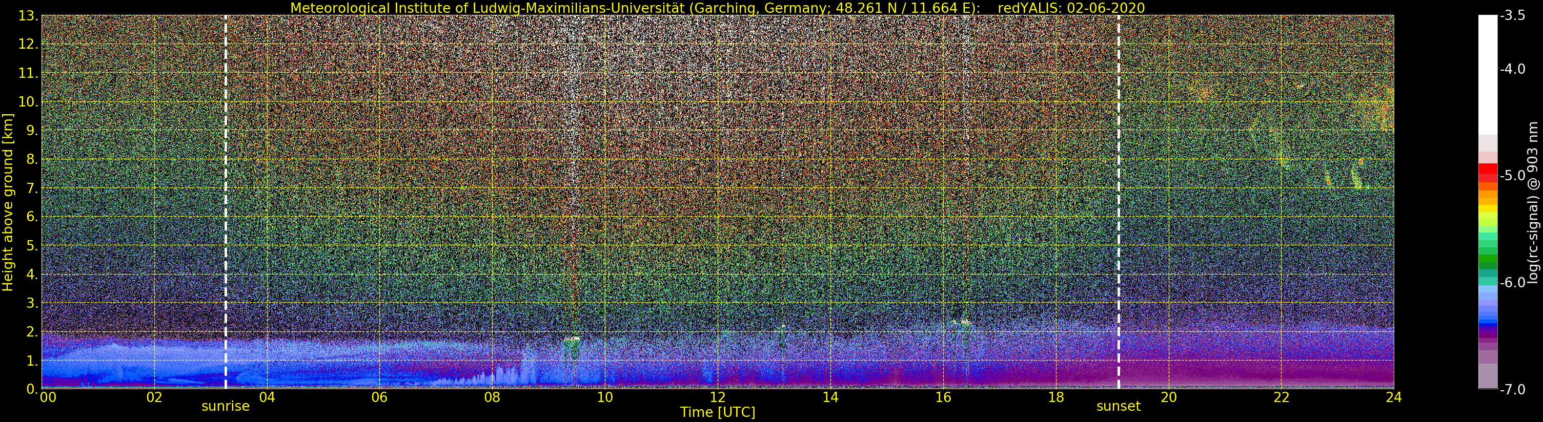Click the '10' time tick label
Image resolution: width=1543 pixels, height=422 pixels.
tap(605, 397)
